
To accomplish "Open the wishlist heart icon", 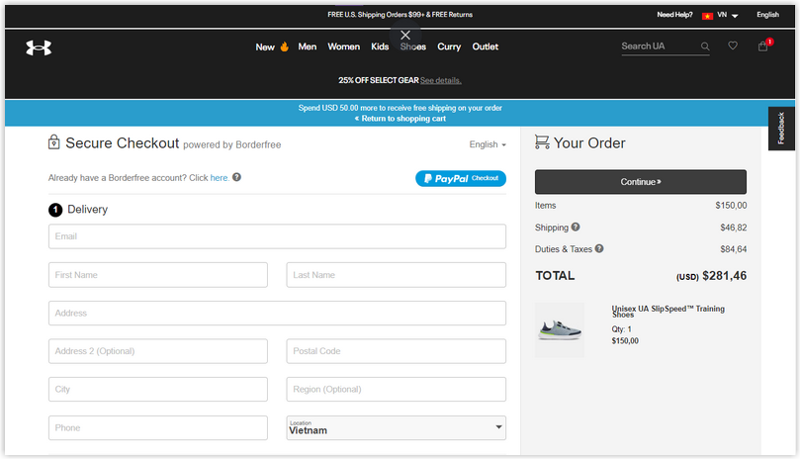I will [733, 46].
